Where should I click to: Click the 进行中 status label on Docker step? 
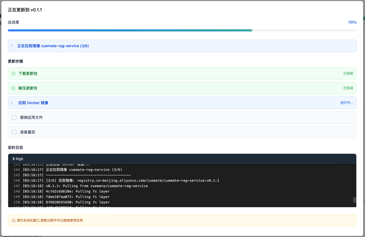click(347, 103)
